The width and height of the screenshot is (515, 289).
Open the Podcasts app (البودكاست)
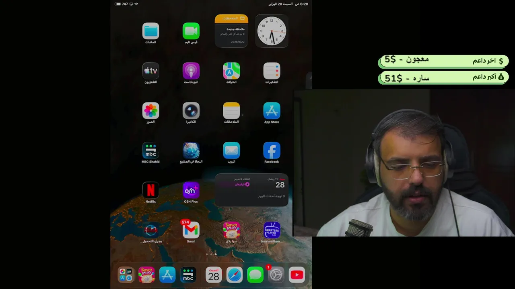[191, 71]
